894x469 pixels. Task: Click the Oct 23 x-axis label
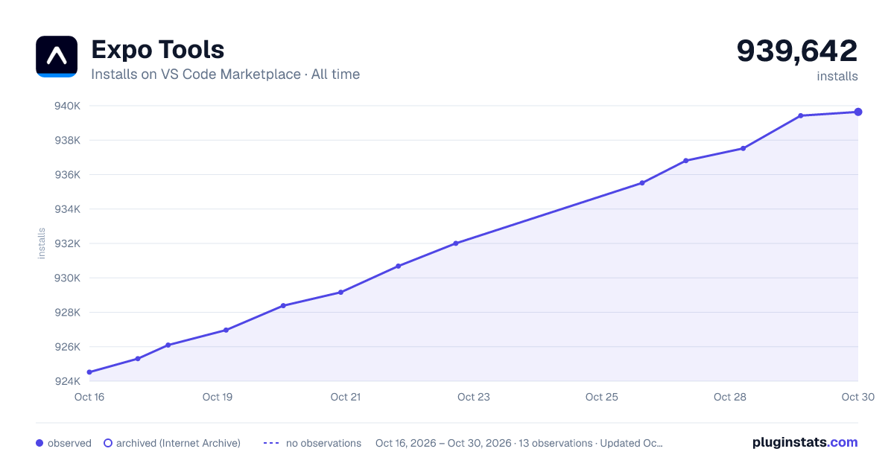(x=474, y=397)
